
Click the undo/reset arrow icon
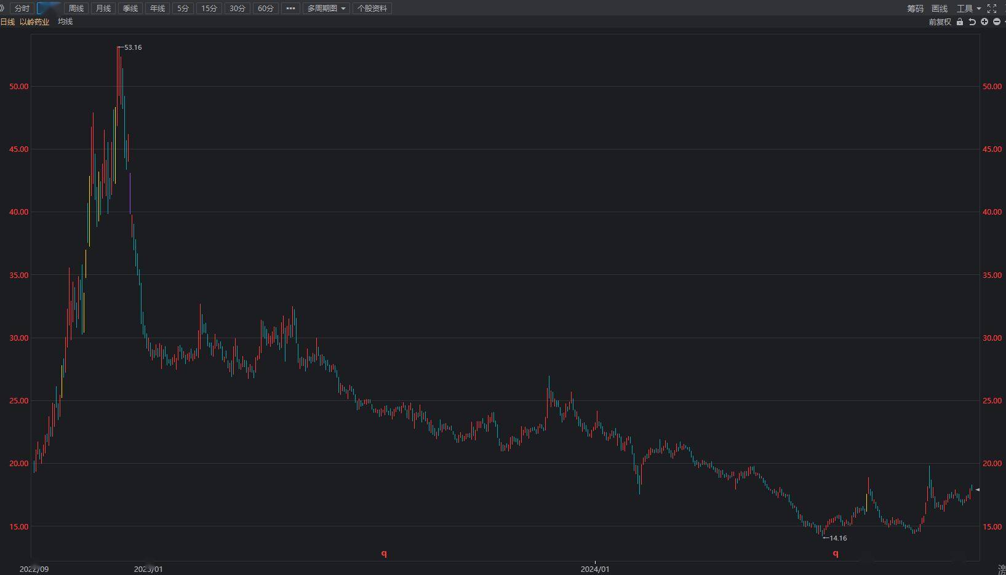click(972, 22)
